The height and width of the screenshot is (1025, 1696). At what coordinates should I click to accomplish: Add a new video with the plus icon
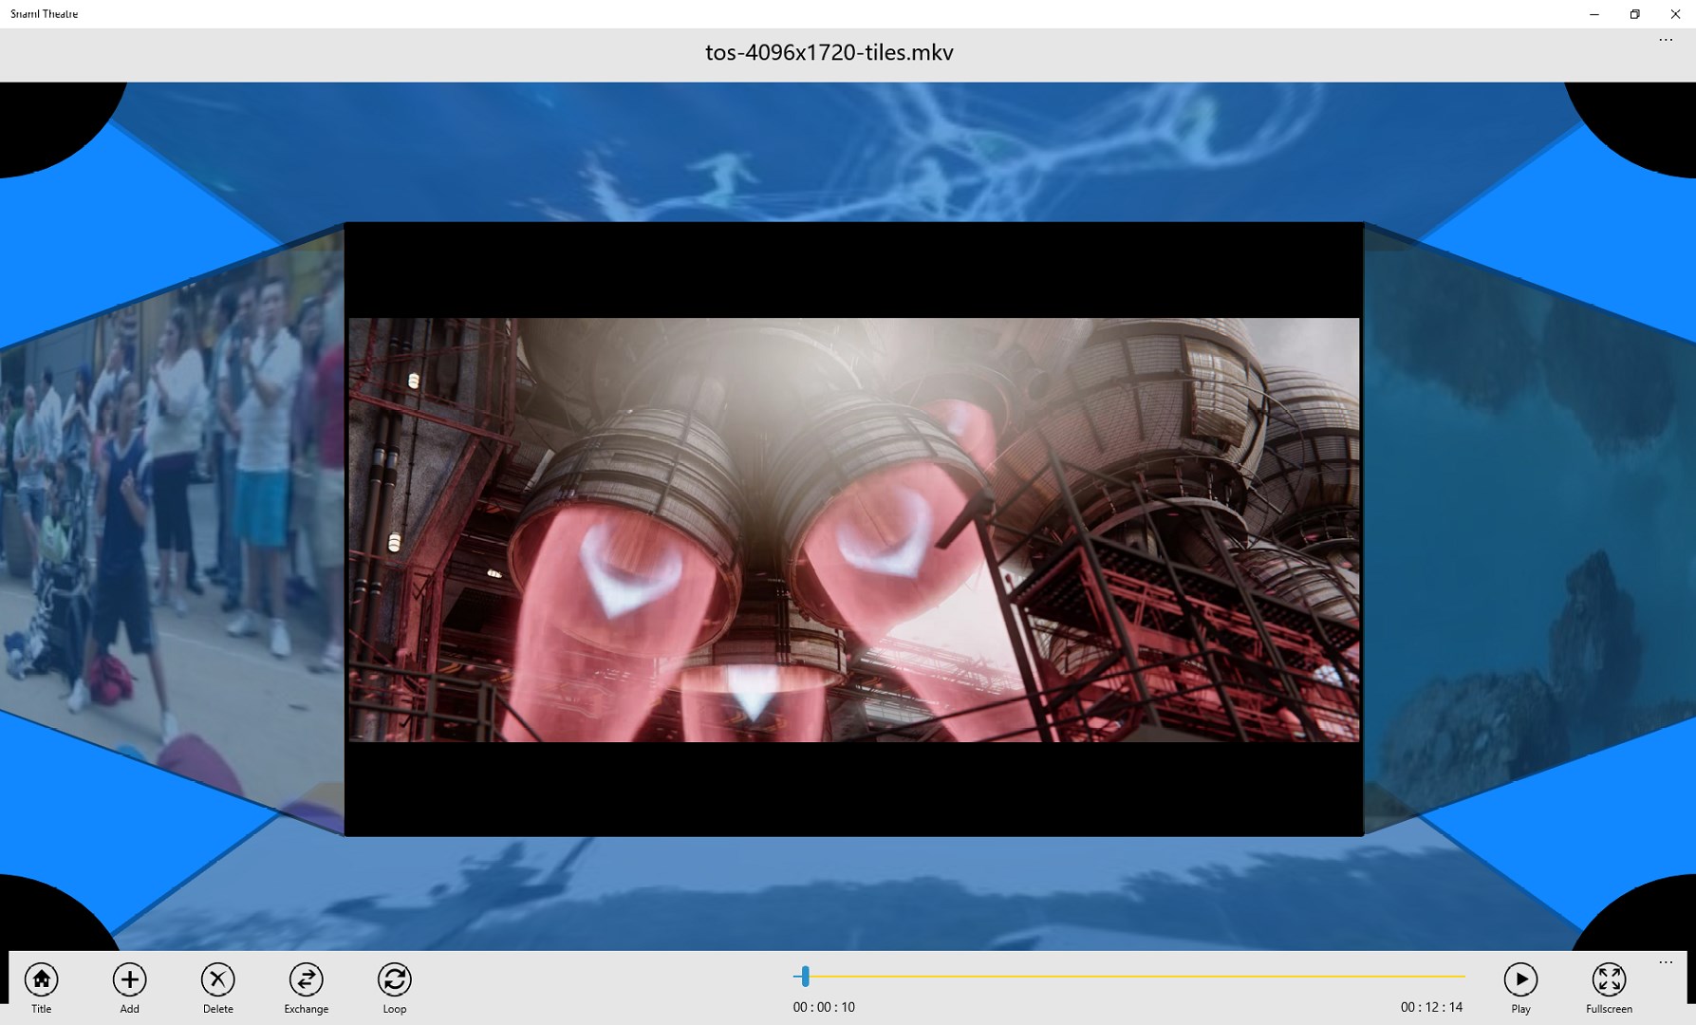[x=129, y=987]
